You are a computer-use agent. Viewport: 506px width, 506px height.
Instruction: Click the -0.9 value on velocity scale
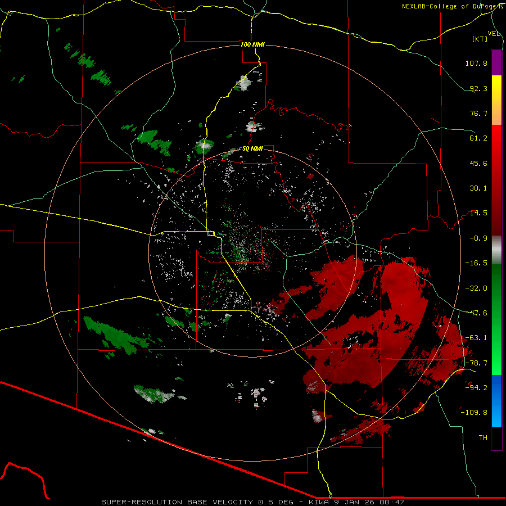(478, 238)
